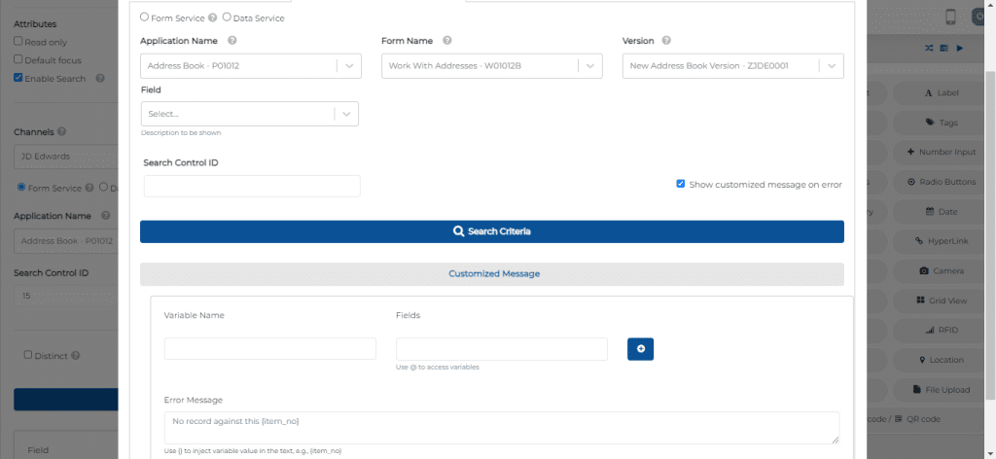The image size is (996, 459).
Task: Open the Field Select dropdown
Action: [250, 114]
